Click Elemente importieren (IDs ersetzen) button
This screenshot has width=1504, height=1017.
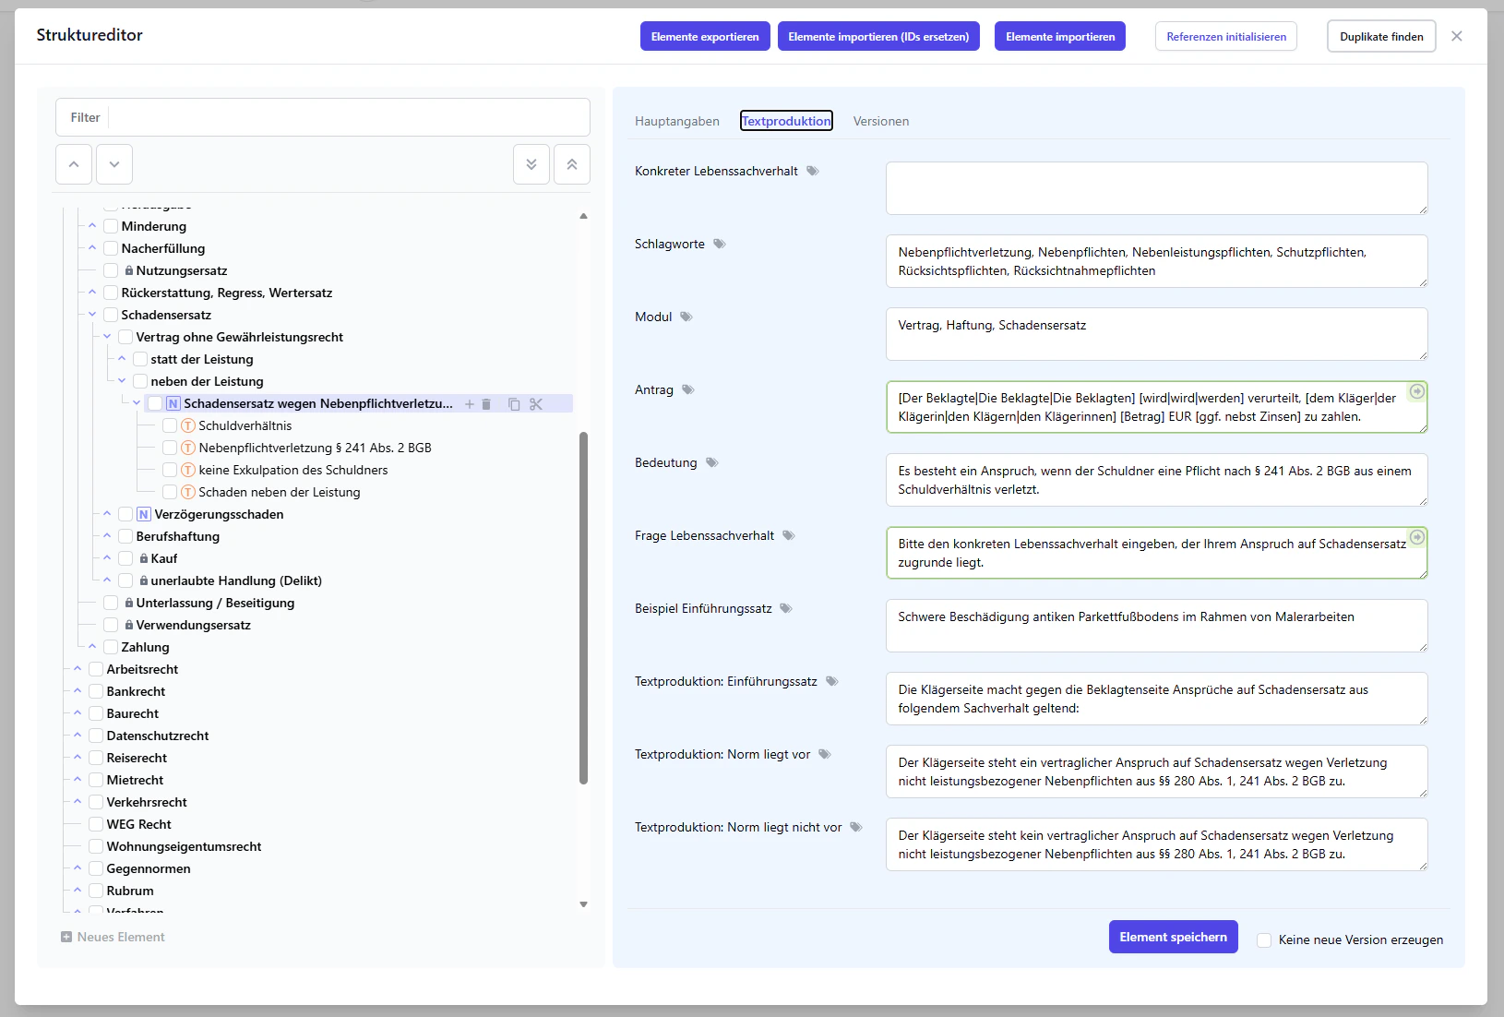pos(878,36)
